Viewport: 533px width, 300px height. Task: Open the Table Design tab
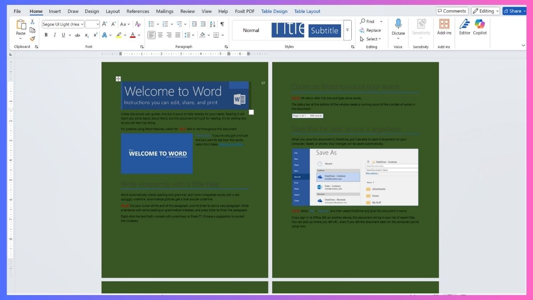(274, 12)
